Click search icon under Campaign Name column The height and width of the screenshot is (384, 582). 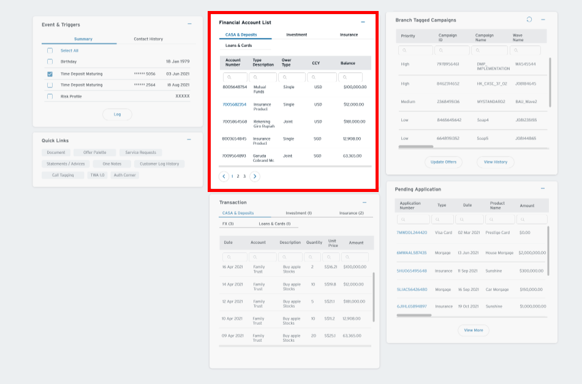click(x=480, y=51)
